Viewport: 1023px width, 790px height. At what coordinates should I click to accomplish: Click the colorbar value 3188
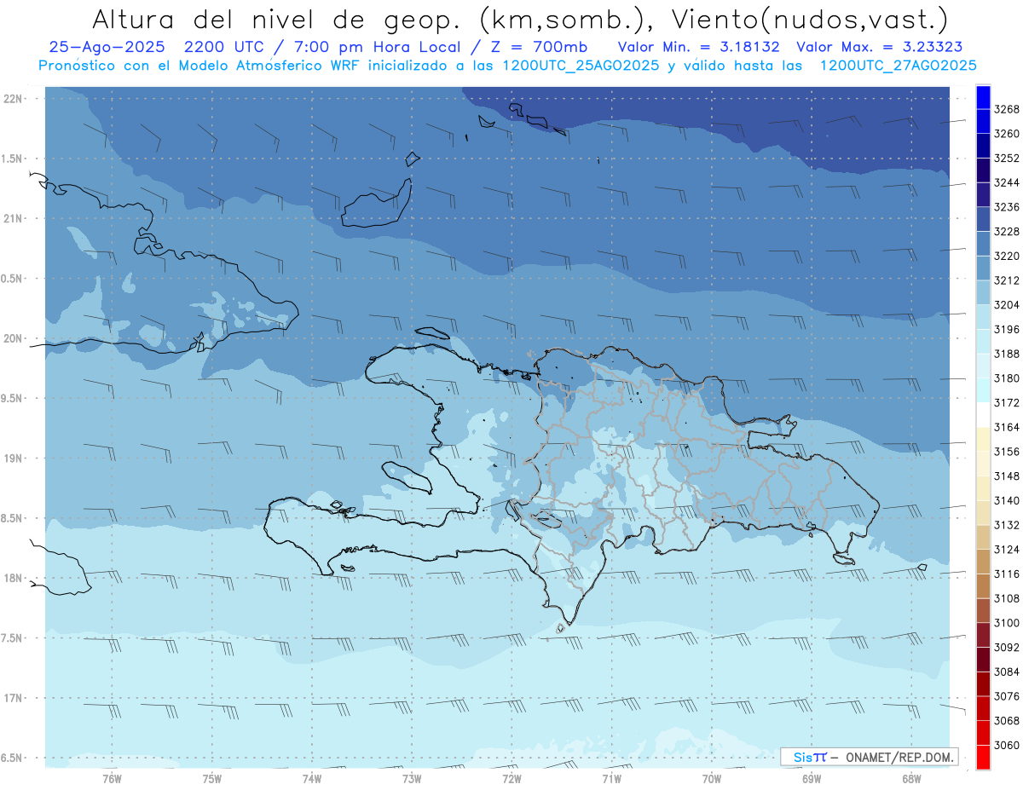click(x=1007, y=354)
